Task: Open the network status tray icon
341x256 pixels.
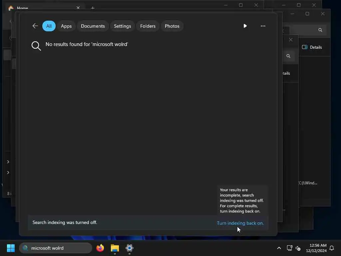Action: point(289,248)
